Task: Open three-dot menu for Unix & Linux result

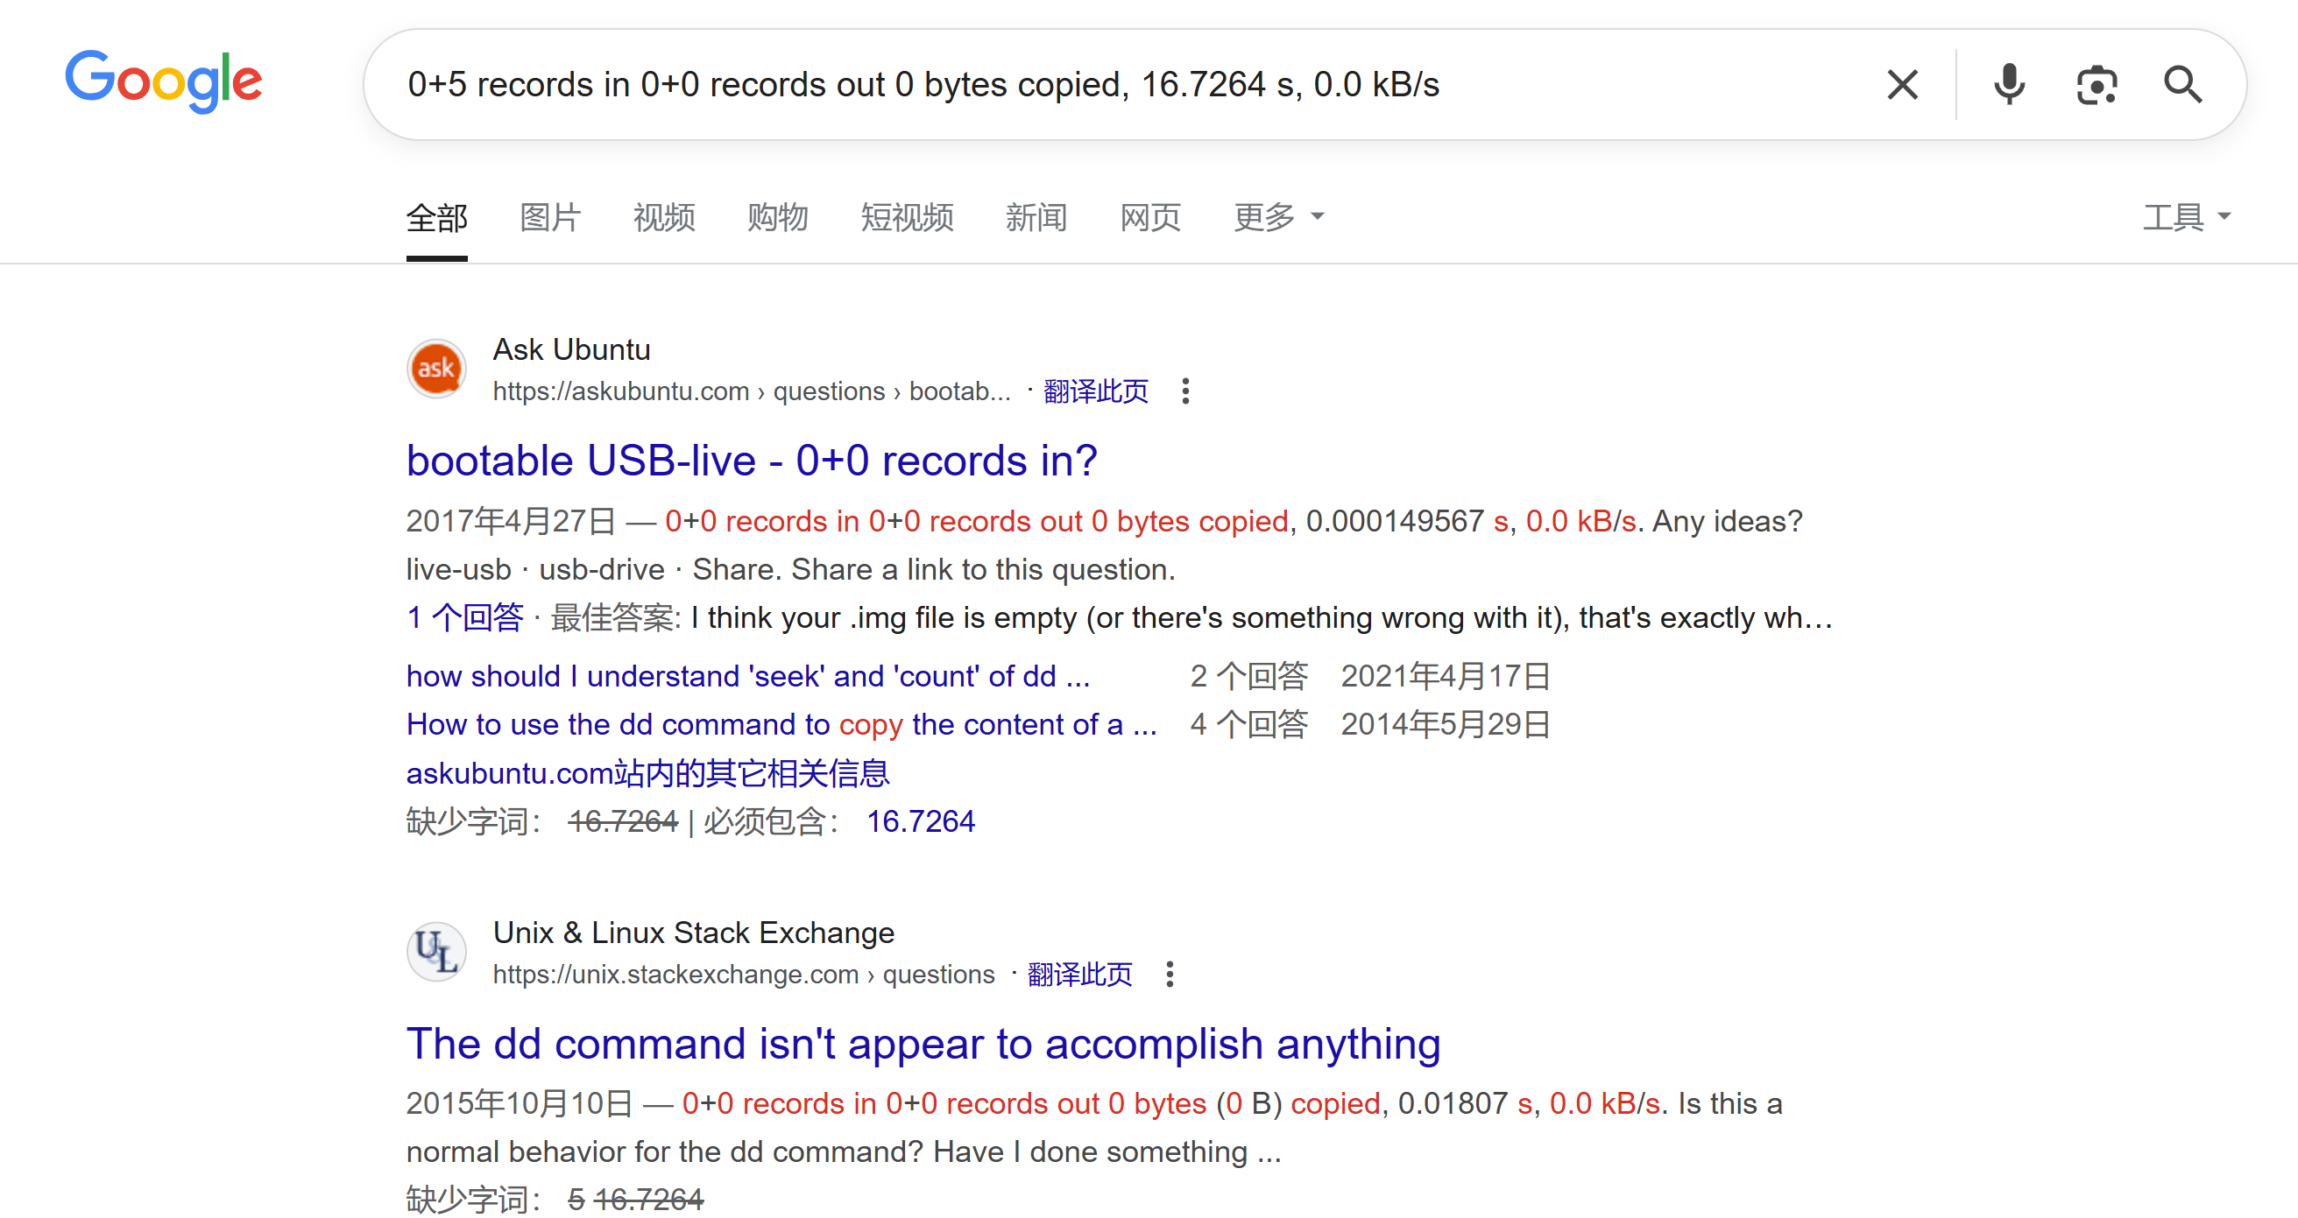Action: point(1170,975)
